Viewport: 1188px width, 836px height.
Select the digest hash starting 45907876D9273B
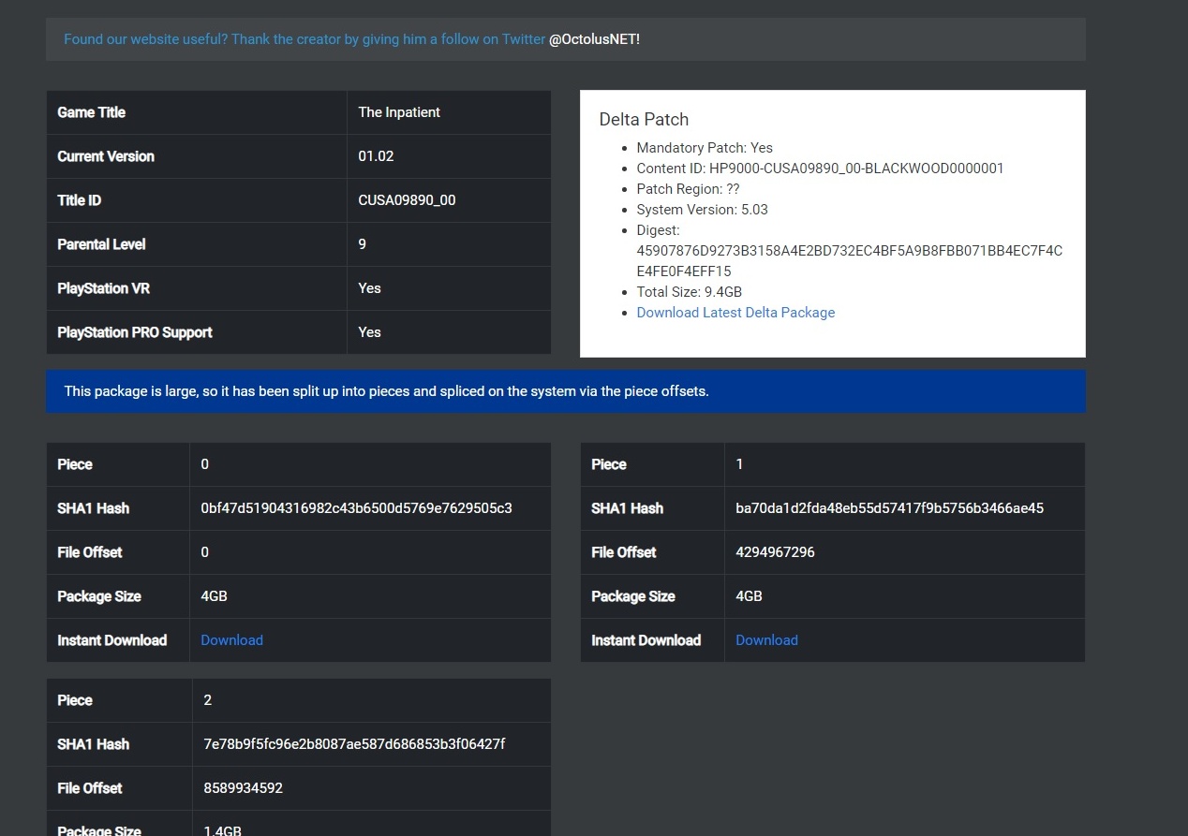click(849, 261)
